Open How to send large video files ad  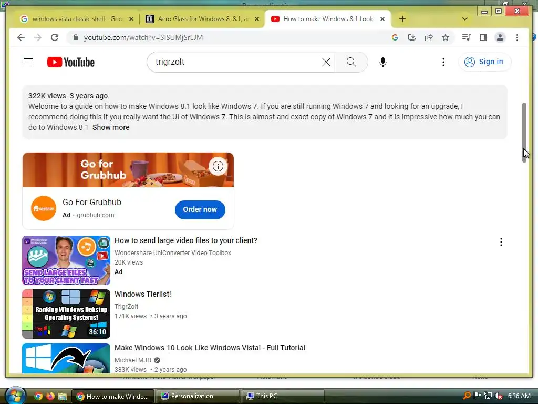click(x=185, y=240)
